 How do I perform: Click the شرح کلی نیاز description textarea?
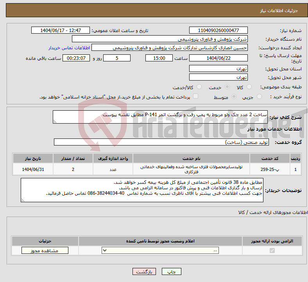tap(160, 117)
